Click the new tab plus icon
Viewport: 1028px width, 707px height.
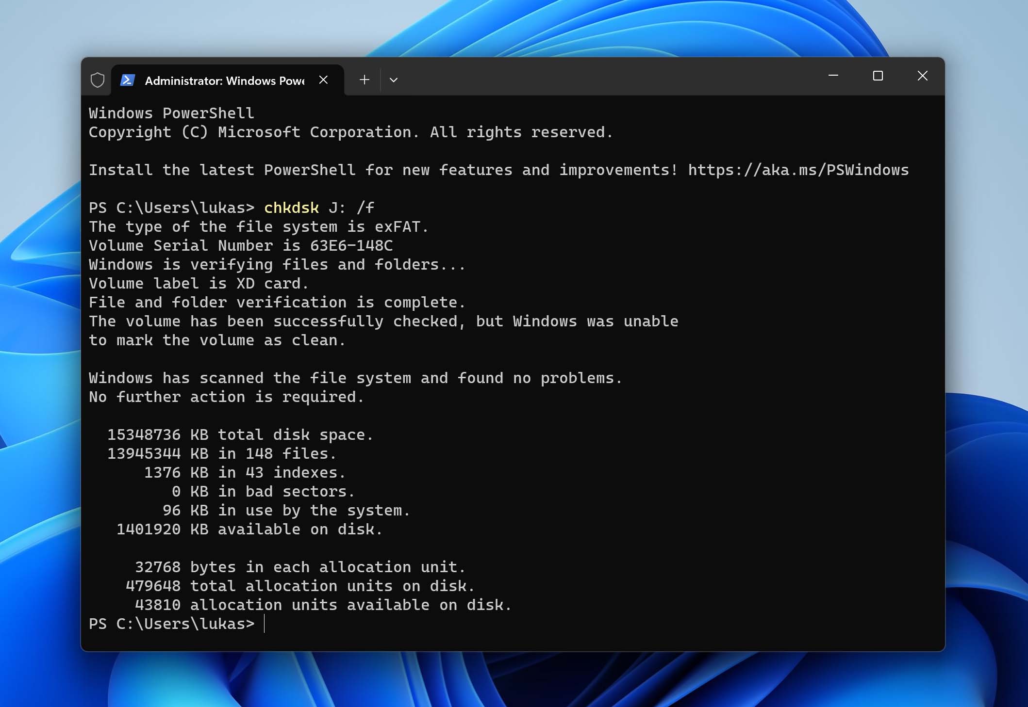[363, 79]
